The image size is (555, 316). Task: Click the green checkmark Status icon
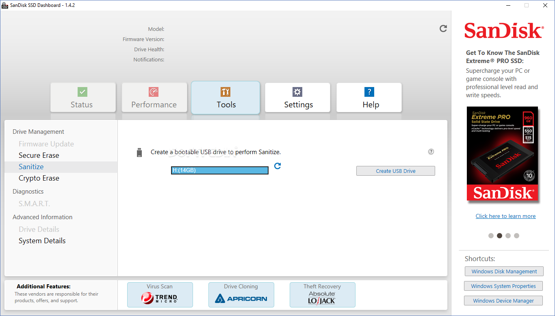[82, 92]
